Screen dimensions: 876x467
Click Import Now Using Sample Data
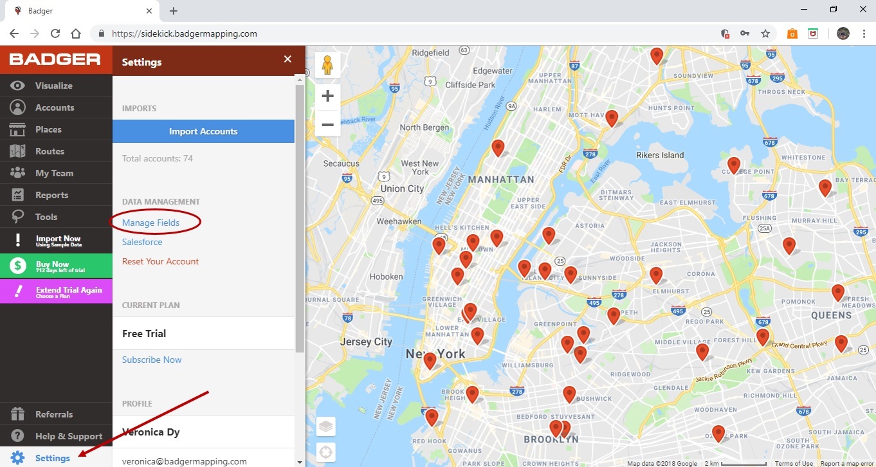[56, 241]
